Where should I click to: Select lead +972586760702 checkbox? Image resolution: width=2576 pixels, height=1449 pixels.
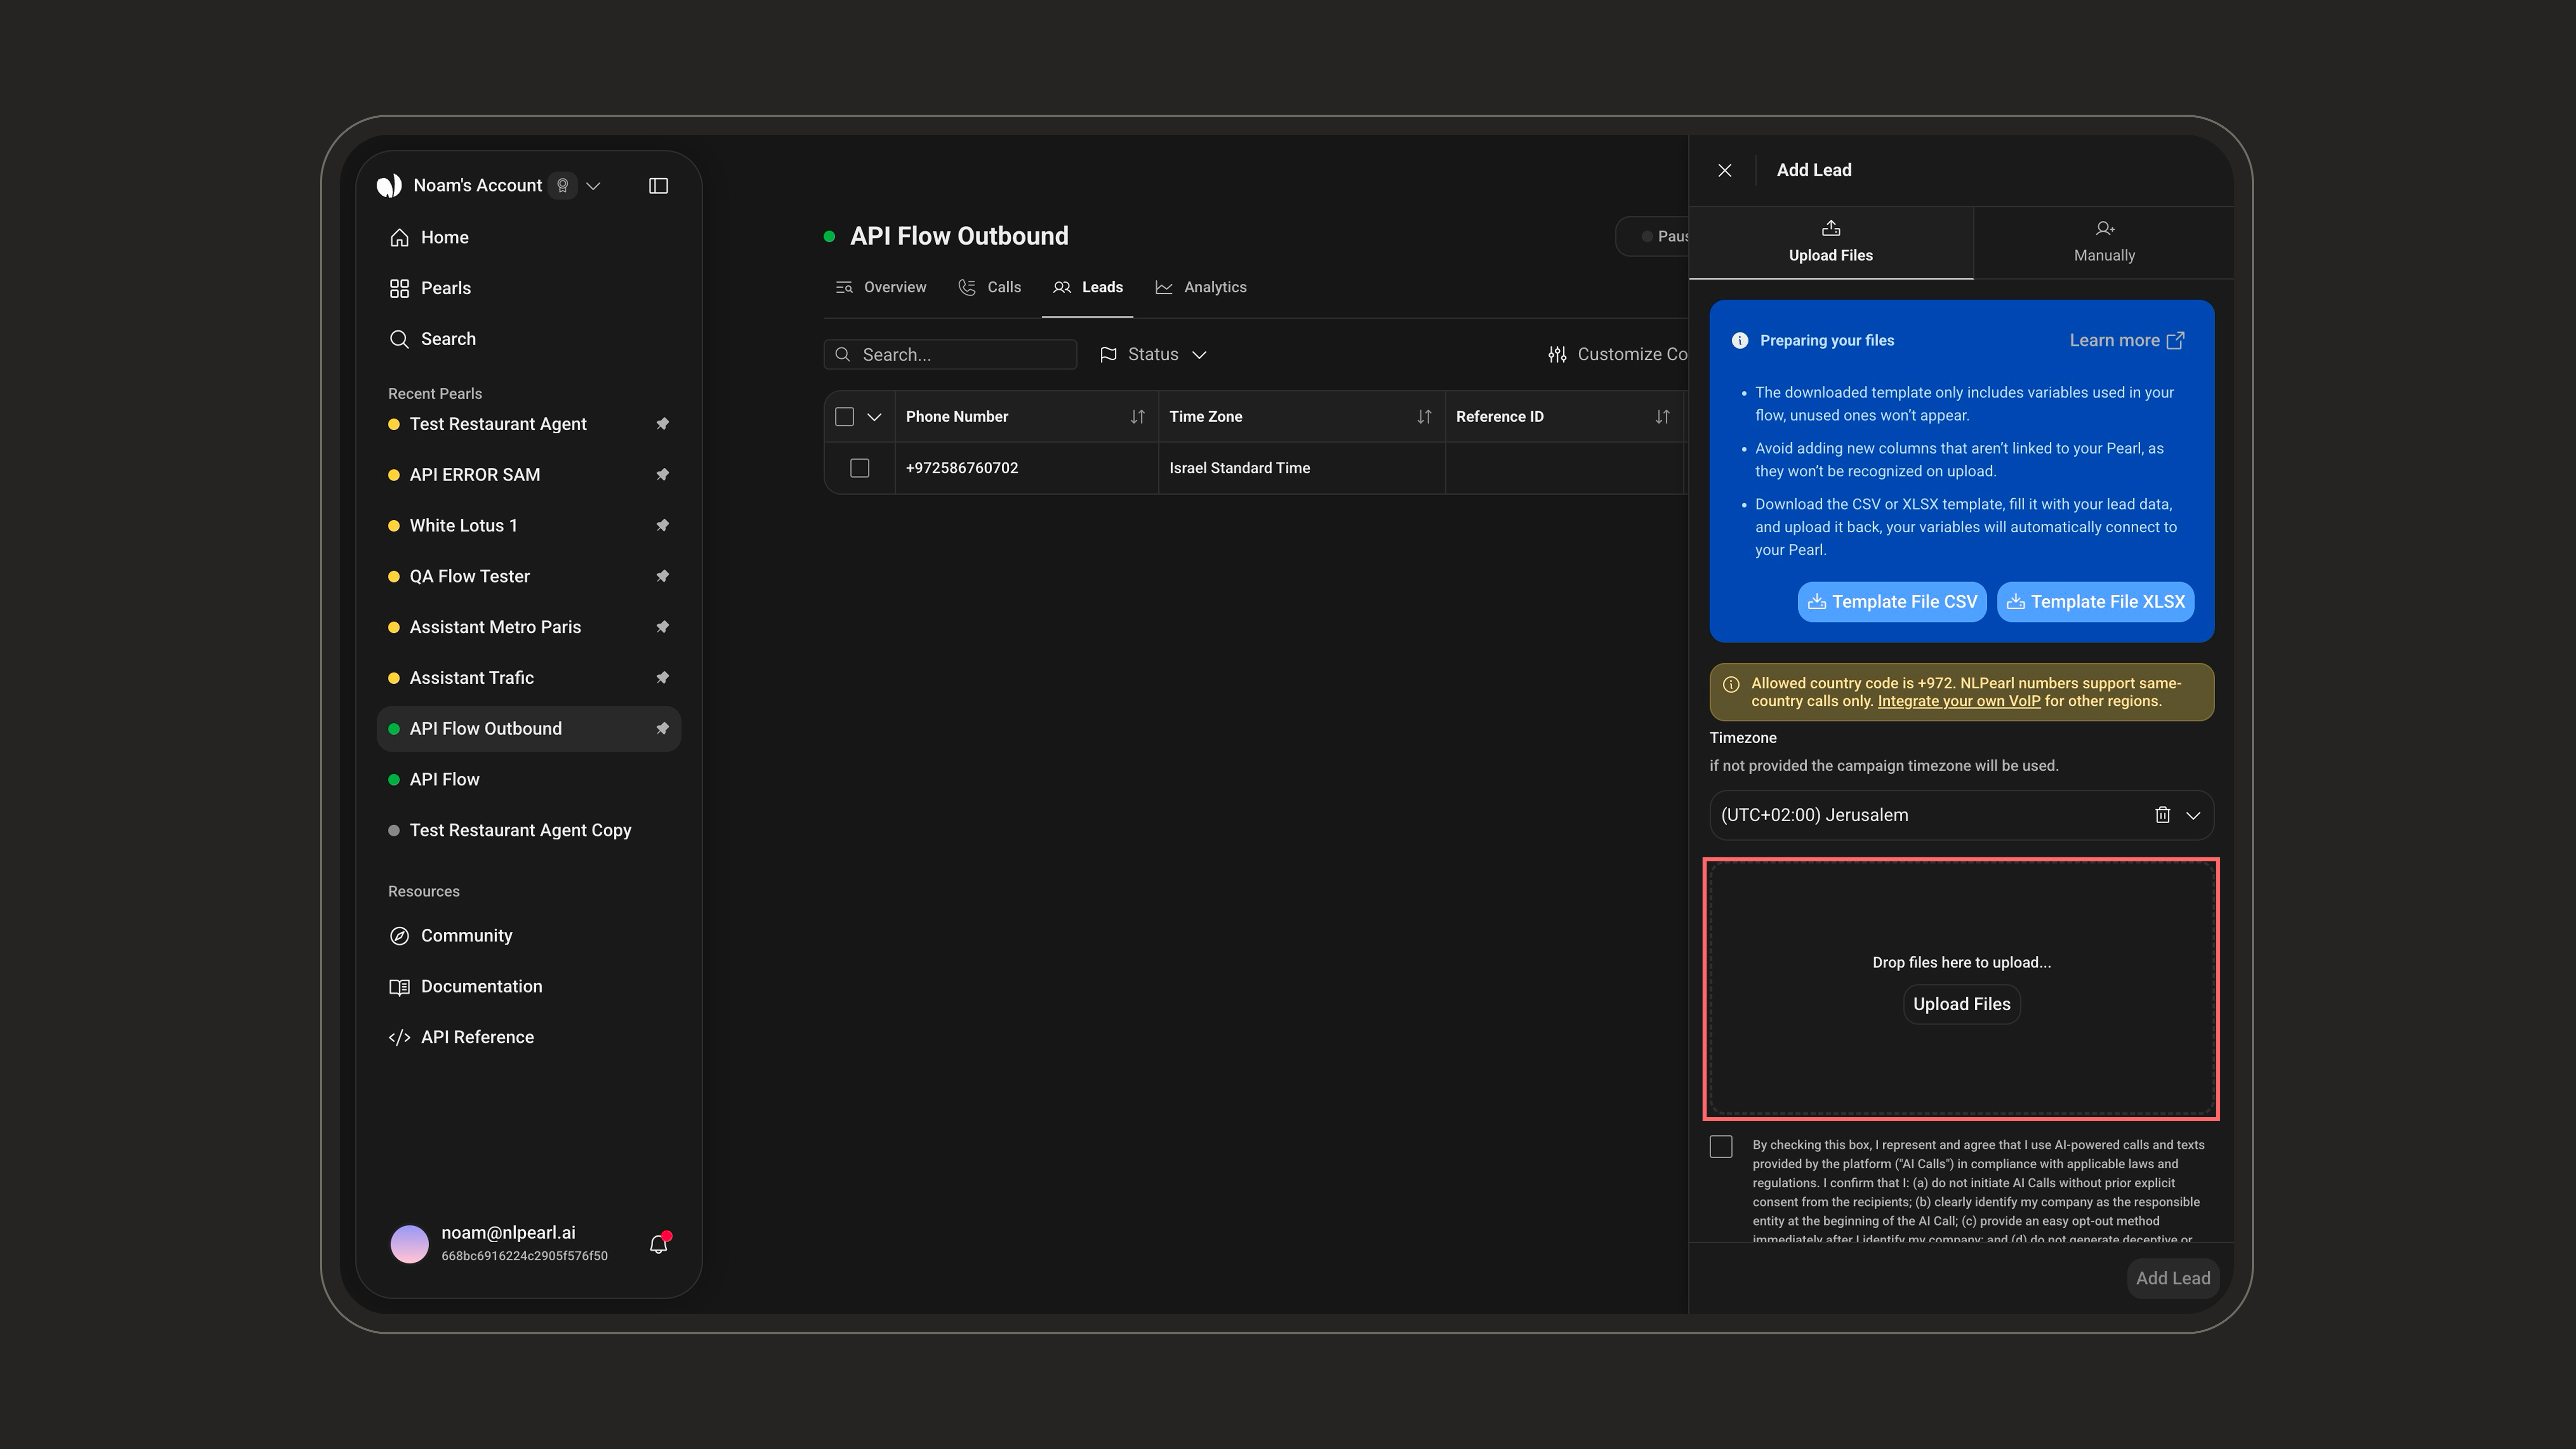click(x=859, y=468)
